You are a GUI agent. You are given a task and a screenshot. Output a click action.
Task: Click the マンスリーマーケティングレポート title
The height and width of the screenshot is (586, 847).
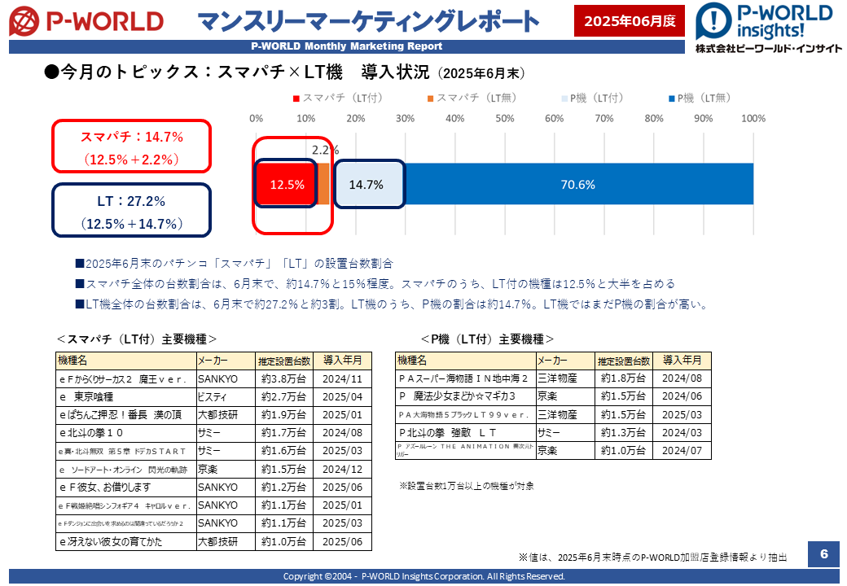tap(368, 22)
